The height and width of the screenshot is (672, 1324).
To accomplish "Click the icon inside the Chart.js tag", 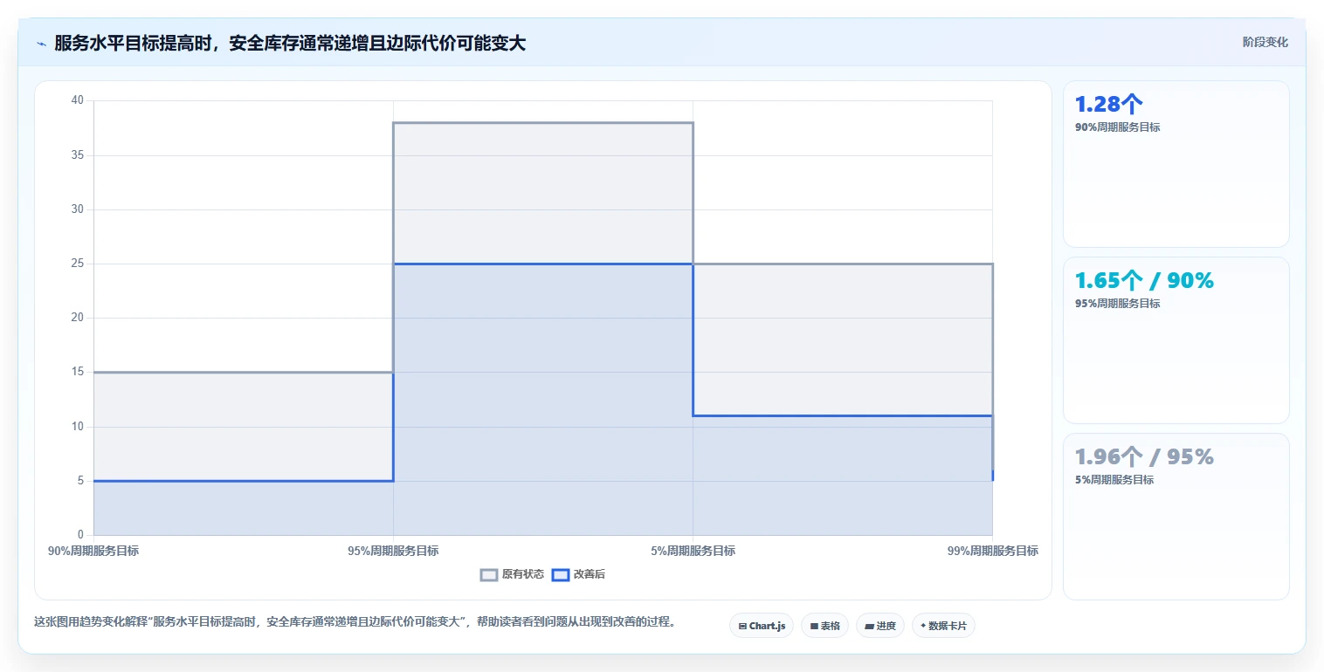I will point(742,626).
